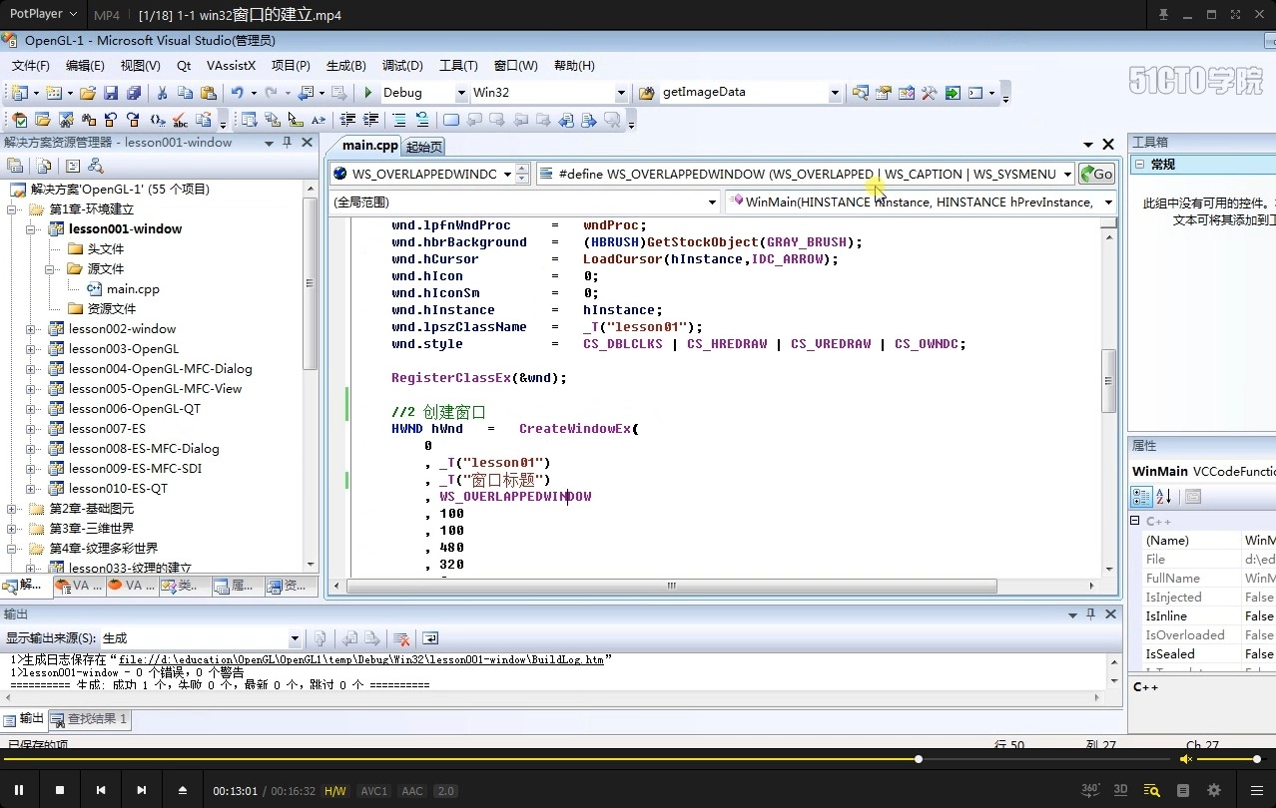Click the Cut scissors icon

click(x=162, y=93)
